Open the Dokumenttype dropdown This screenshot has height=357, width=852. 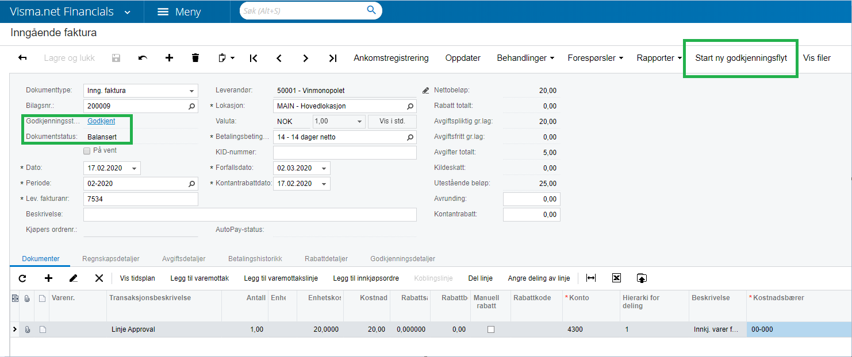192,91
